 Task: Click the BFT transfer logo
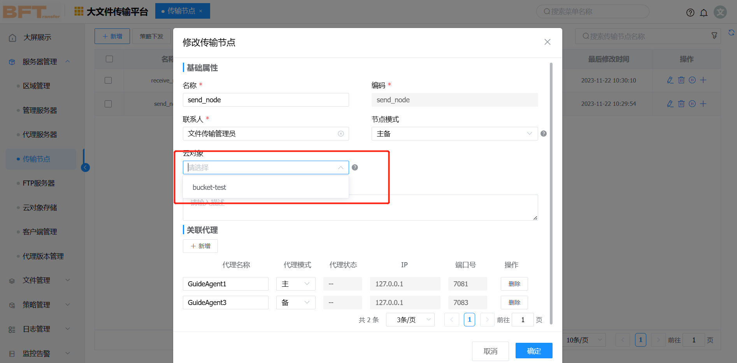pos(32,12)
